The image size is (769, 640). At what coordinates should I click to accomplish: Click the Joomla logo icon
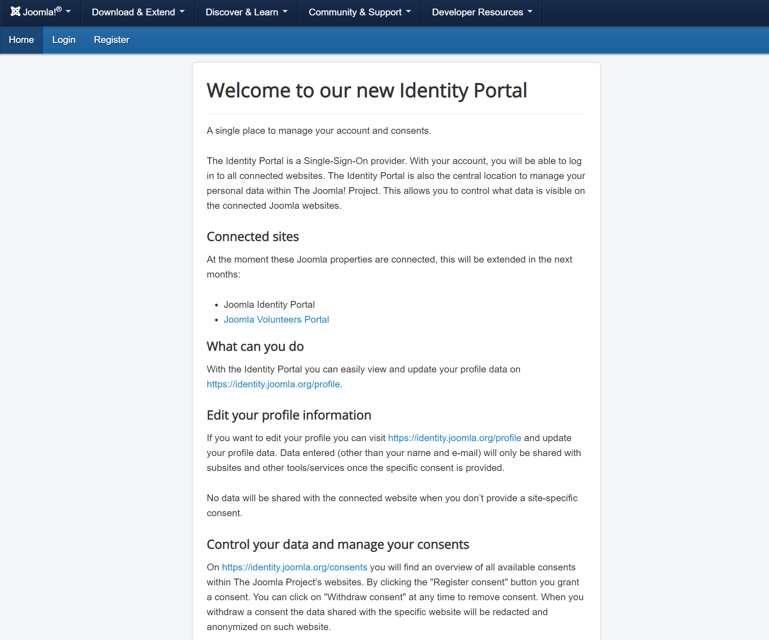(15, 12)
